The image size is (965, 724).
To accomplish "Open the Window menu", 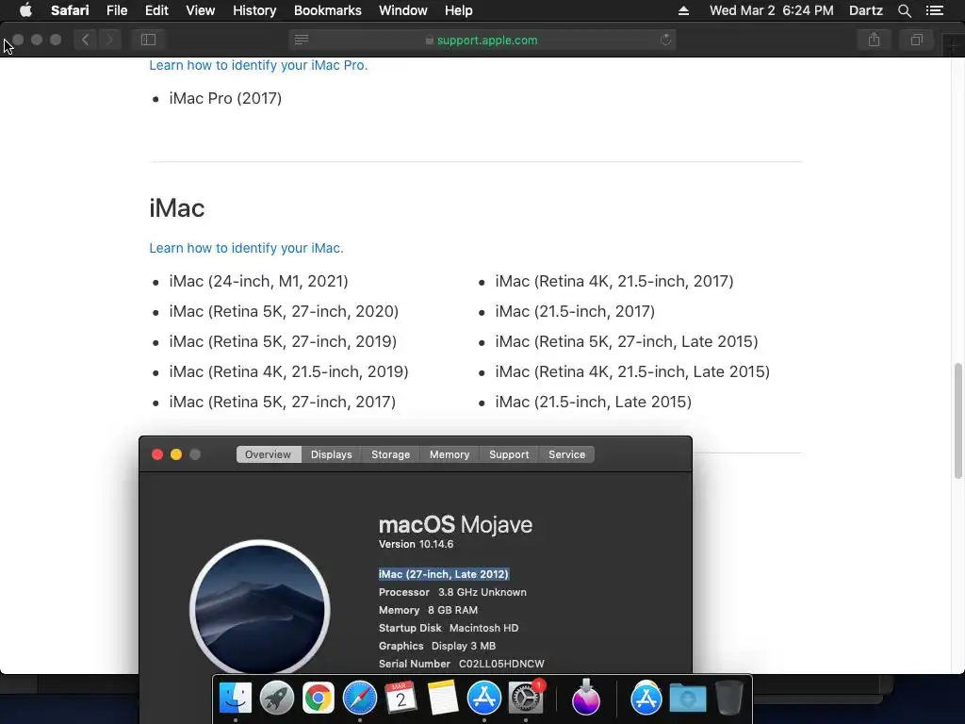I will click(x=403, y=10).
